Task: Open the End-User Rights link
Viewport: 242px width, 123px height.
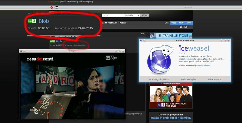Action: (189, 79)
